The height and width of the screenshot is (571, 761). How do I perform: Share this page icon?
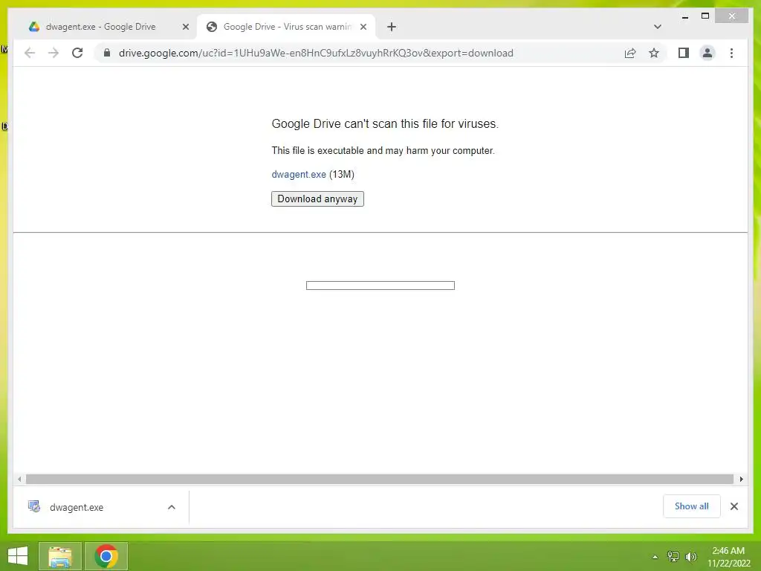(630, 53)
